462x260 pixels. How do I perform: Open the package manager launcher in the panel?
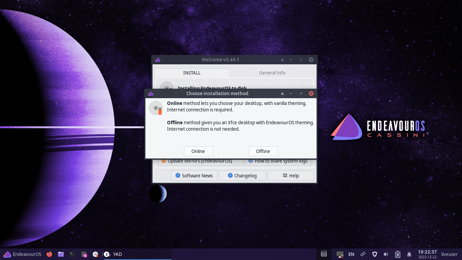coord(84,254)
